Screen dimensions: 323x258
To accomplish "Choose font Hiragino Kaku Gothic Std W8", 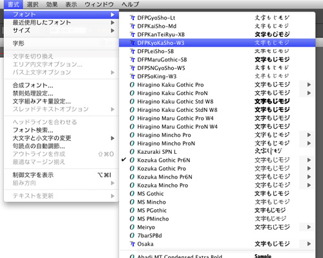I will click(x=217, y=102).
